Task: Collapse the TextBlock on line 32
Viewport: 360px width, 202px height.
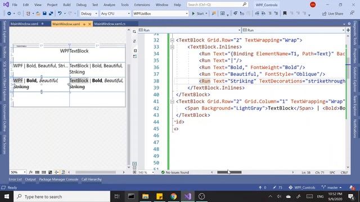Action: coord(172,40)
